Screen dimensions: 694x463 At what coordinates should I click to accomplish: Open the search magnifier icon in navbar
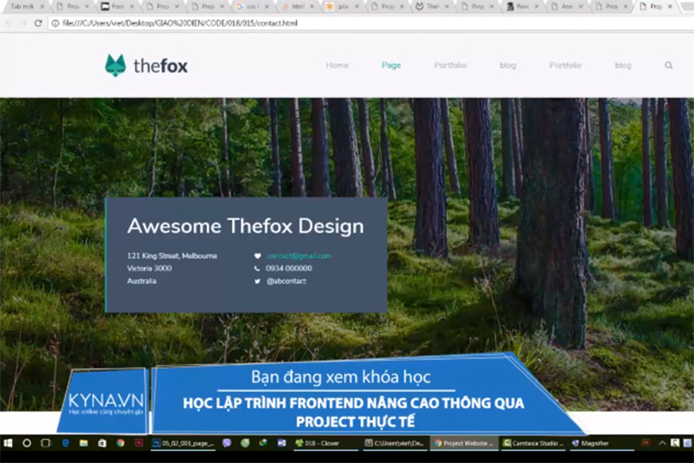pyautogui.click(x=668, y=65)
